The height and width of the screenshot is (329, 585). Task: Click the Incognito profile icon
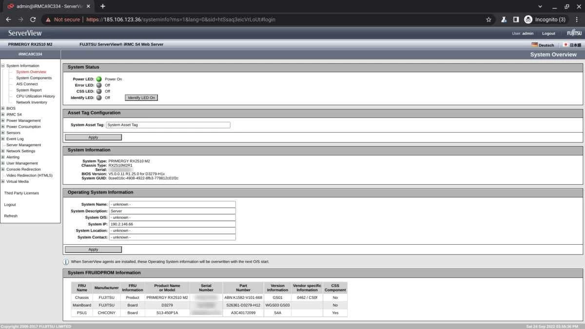(528, 19)
